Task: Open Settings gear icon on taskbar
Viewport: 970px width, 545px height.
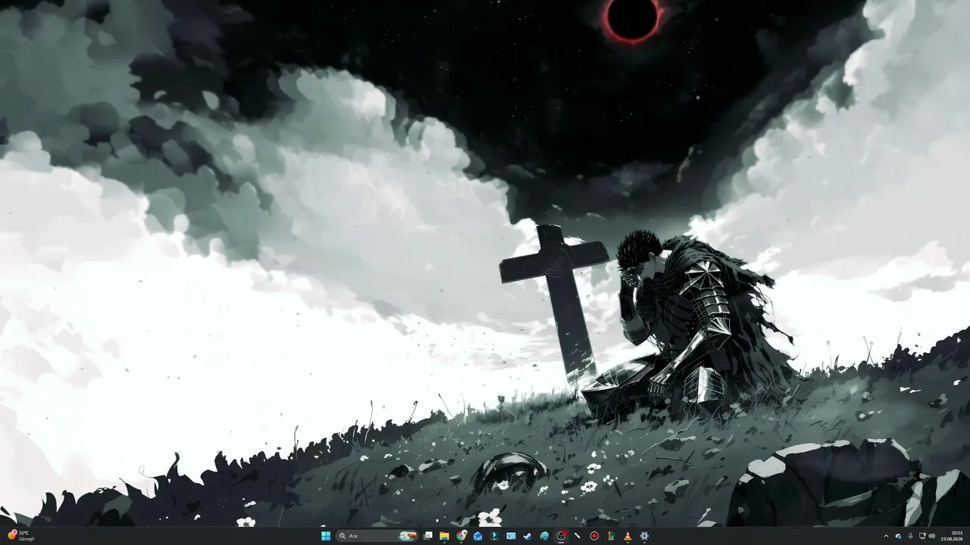Action: [x=644, y=536]
